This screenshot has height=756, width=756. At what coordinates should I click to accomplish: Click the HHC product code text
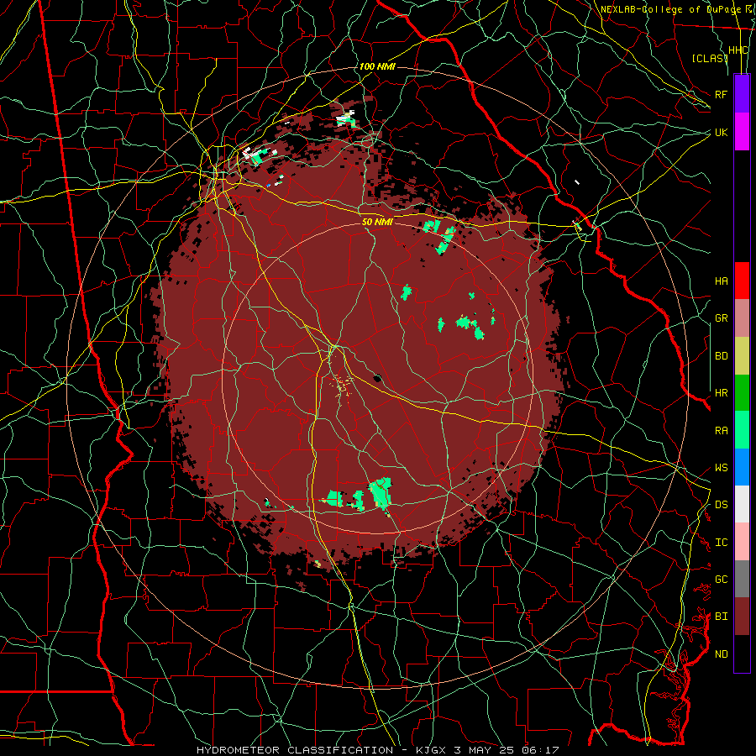point(738,50)
